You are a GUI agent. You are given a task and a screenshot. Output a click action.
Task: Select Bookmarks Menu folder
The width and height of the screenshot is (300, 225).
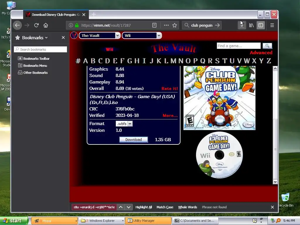33,66
